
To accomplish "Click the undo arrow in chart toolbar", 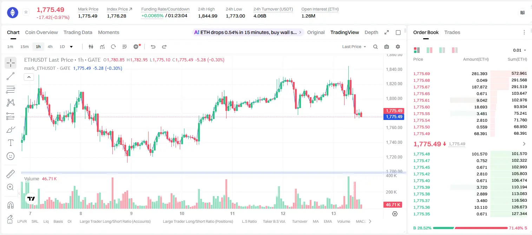I will click(153, 47).
